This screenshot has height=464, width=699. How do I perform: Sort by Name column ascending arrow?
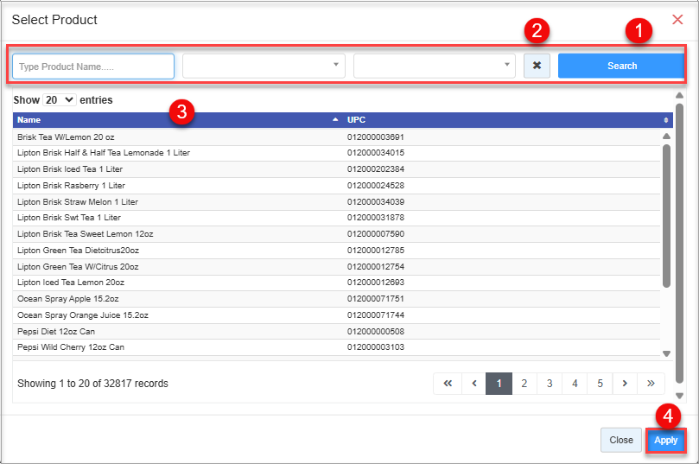coord(335,120)
